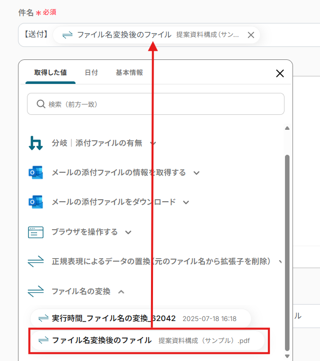Image resolution: width=320 pixels, height=361 pixels.
Task: Click arrows icon on 実行時間_ファイル名の変換 row
Action: click(43, 319)
